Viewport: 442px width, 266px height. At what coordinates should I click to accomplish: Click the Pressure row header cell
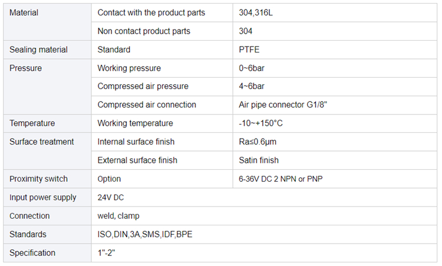47,87
